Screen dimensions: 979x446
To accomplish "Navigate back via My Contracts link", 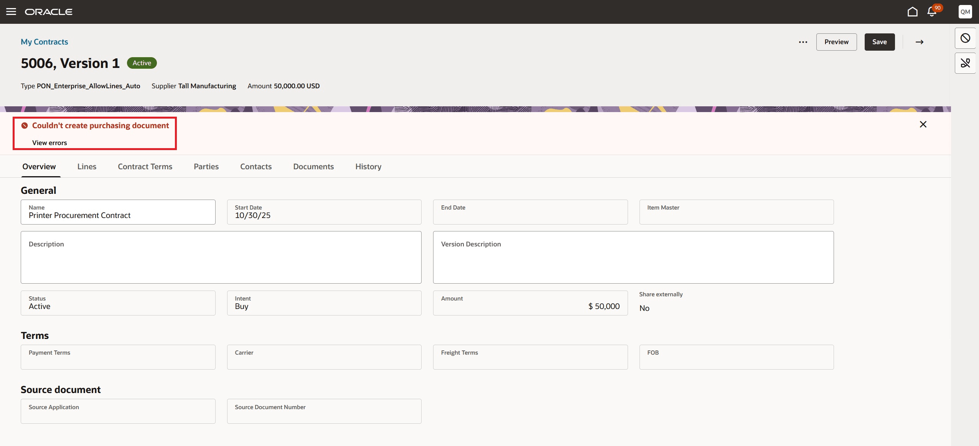I will 44,41.
